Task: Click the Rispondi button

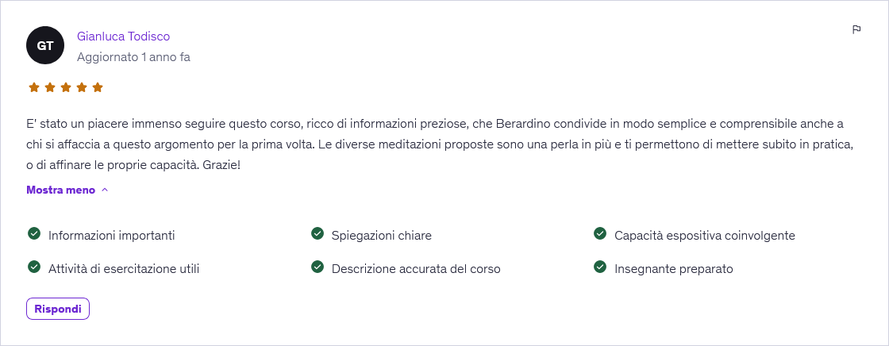Action: (x=58, y=309)
